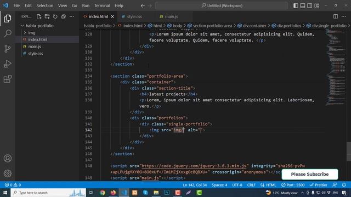Open main.js from the file tree

pos(47,47)
